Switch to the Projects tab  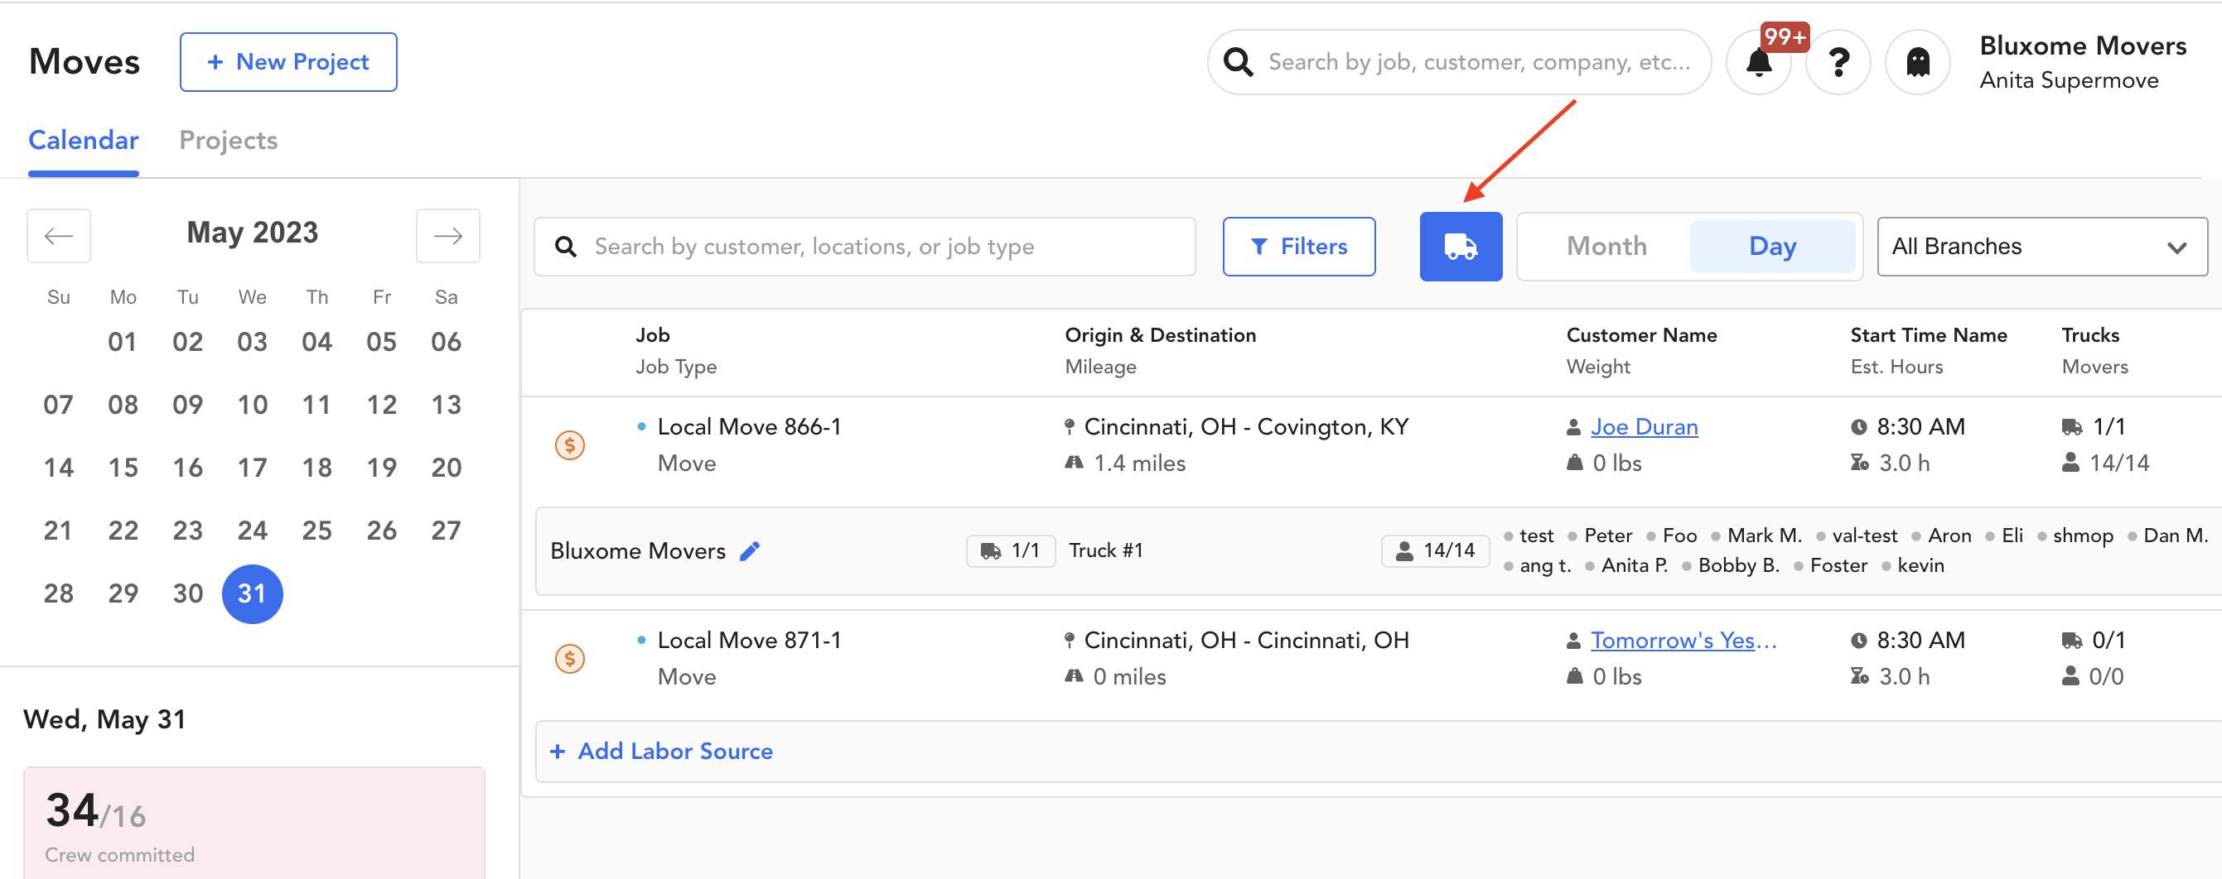point(228,141)
